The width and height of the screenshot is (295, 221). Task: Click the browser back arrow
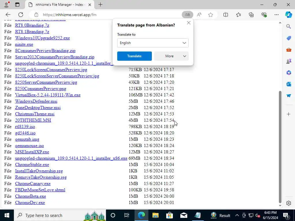[8, 15]
